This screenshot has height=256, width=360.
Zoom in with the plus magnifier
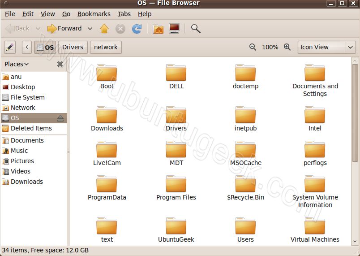point(287,47)
